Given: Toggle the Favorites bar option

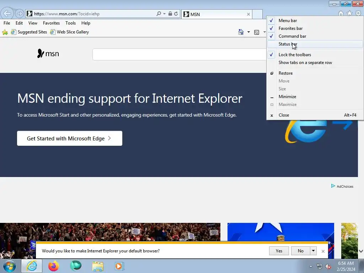Looking at the screenshot, I should coord(315,28).
